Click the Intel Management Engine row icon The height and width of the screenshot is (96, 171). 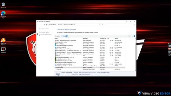[56, 41]
